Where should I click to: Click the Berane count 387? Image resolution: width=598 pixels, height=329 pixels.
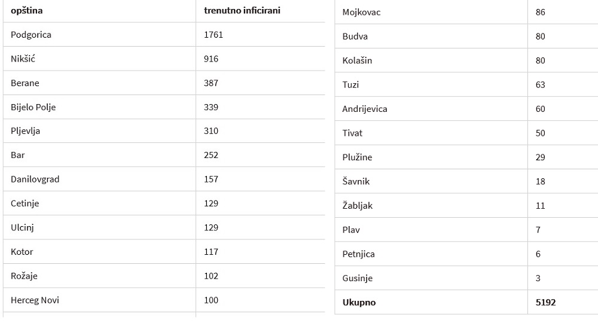pos(211,83)
